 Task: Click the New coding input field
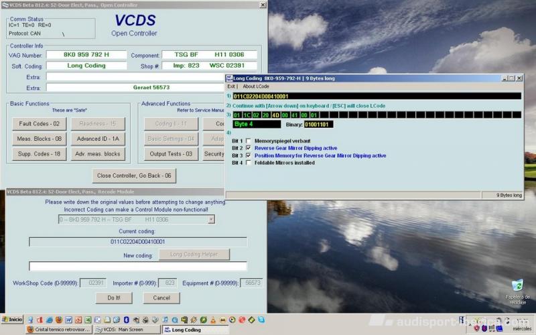point(138,266)
